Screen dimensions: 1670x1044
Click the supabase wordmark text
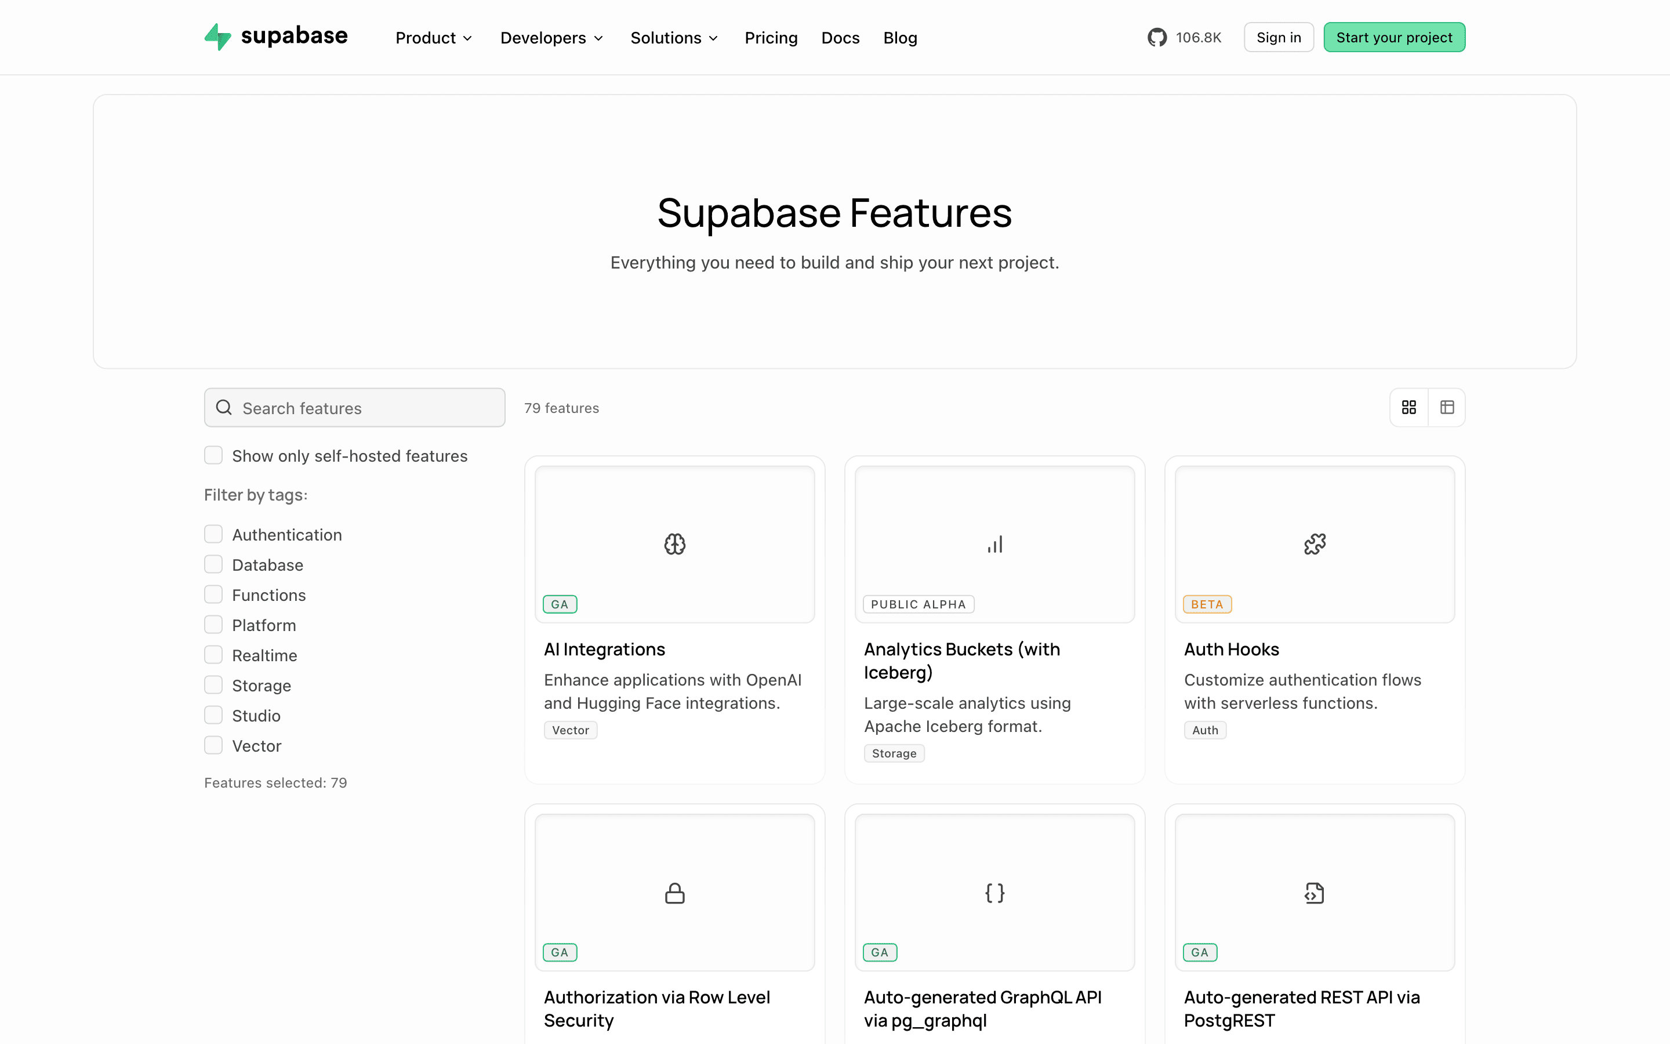[294, 36]
